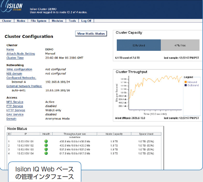
Task: Open the Nodes menu
Action: (x=21, y=21)
